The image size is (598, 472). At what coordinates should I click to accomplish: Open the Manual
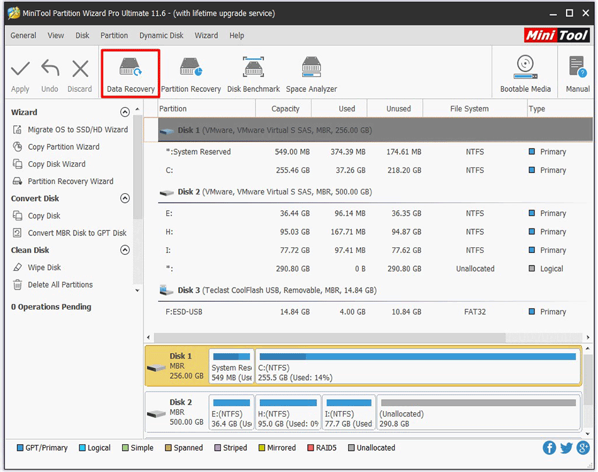577,74
